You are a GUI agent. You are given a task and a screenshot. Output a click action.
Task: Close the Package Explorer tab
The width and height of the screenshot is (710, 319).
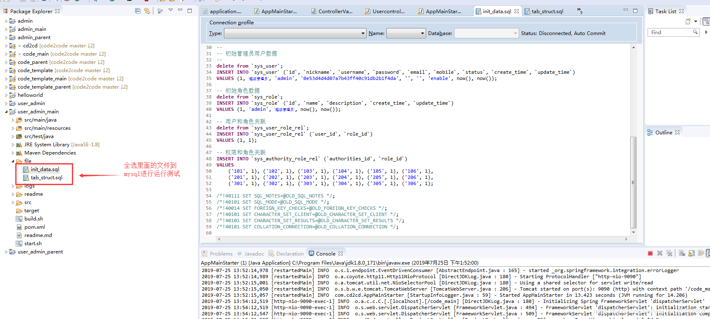pos(57,11)
